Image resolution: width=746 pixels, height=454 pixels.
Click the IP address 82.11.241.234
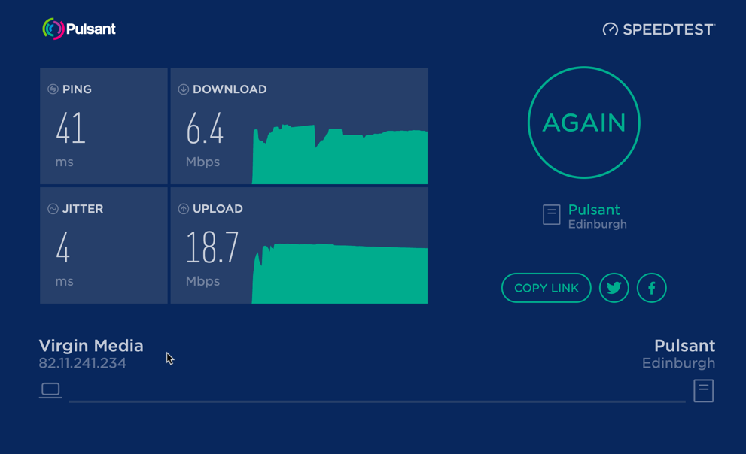[x=82, y=363]
